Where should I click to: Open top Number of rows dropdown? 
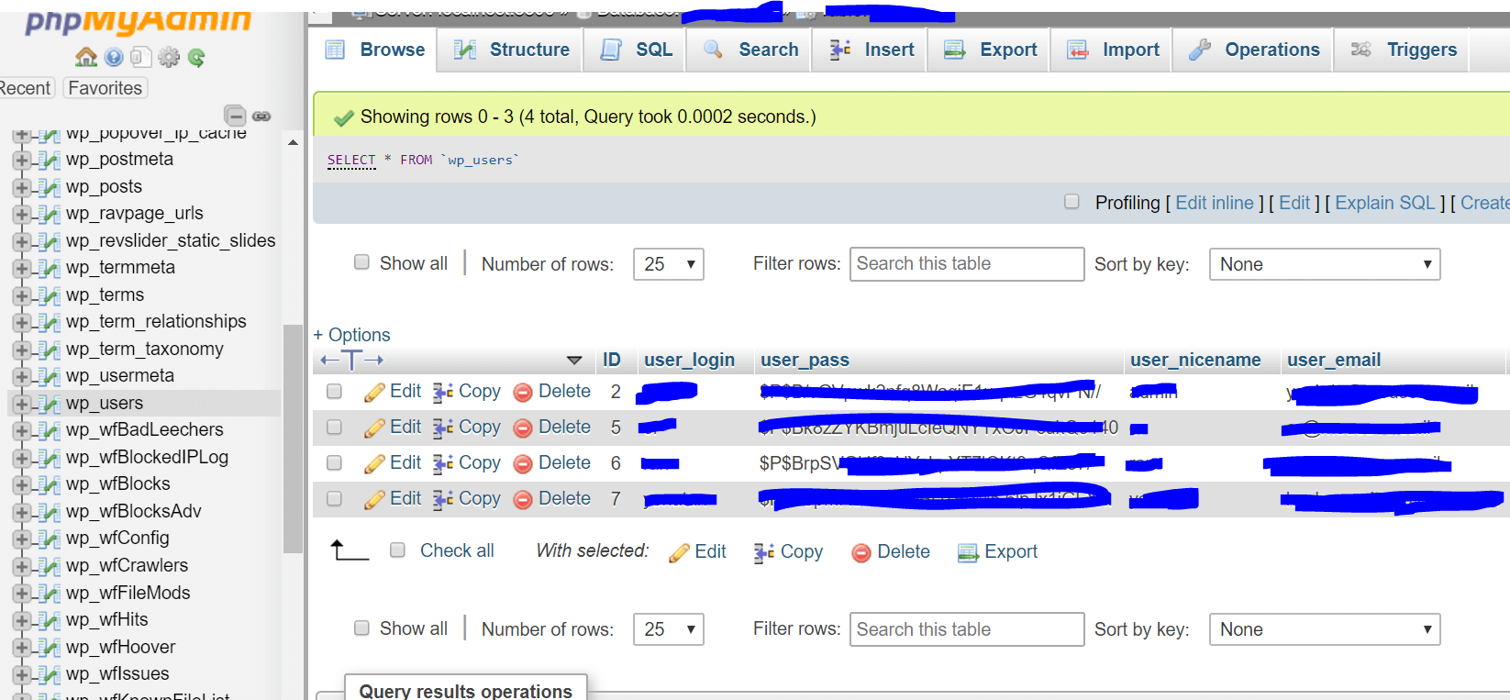669,264
